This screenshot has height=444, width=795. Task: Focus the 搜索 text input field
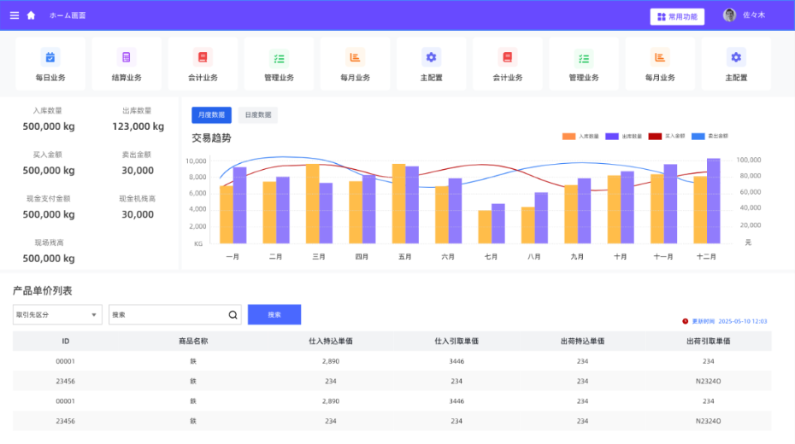(167, 315)
